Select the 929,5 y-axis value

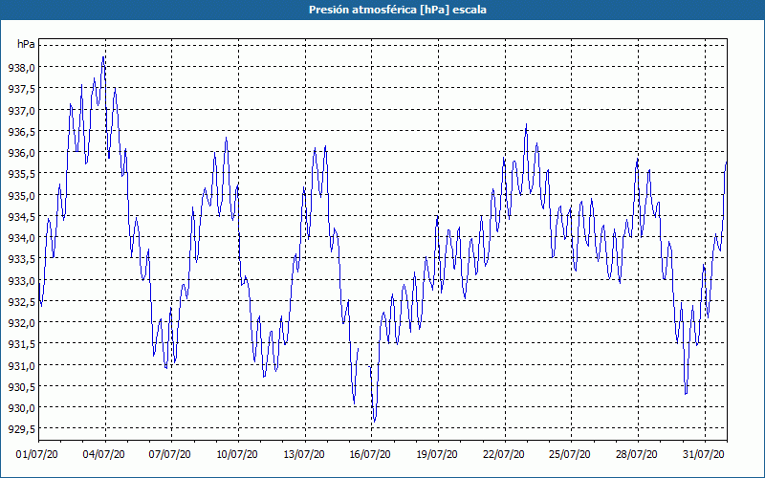click(21, 429)
